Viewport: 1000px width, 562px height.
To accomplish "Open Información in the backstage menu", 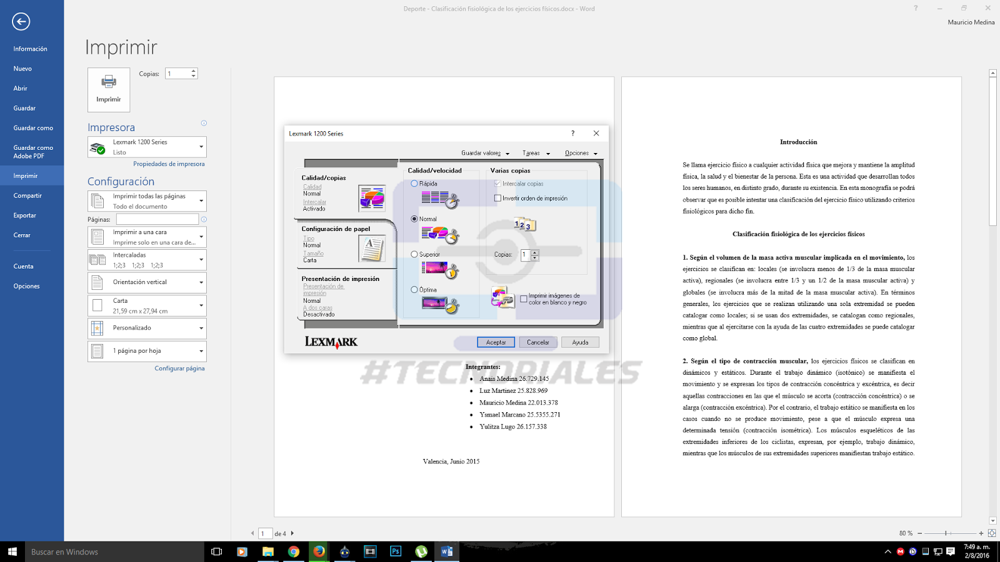I will [x=31, y=49].
